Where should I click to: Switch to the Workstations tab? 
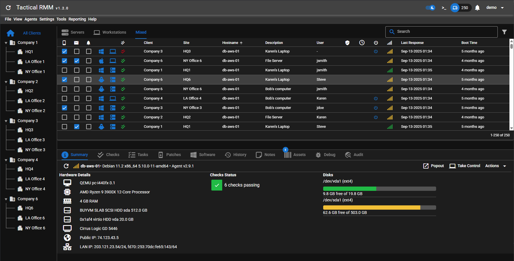[110, 32]
